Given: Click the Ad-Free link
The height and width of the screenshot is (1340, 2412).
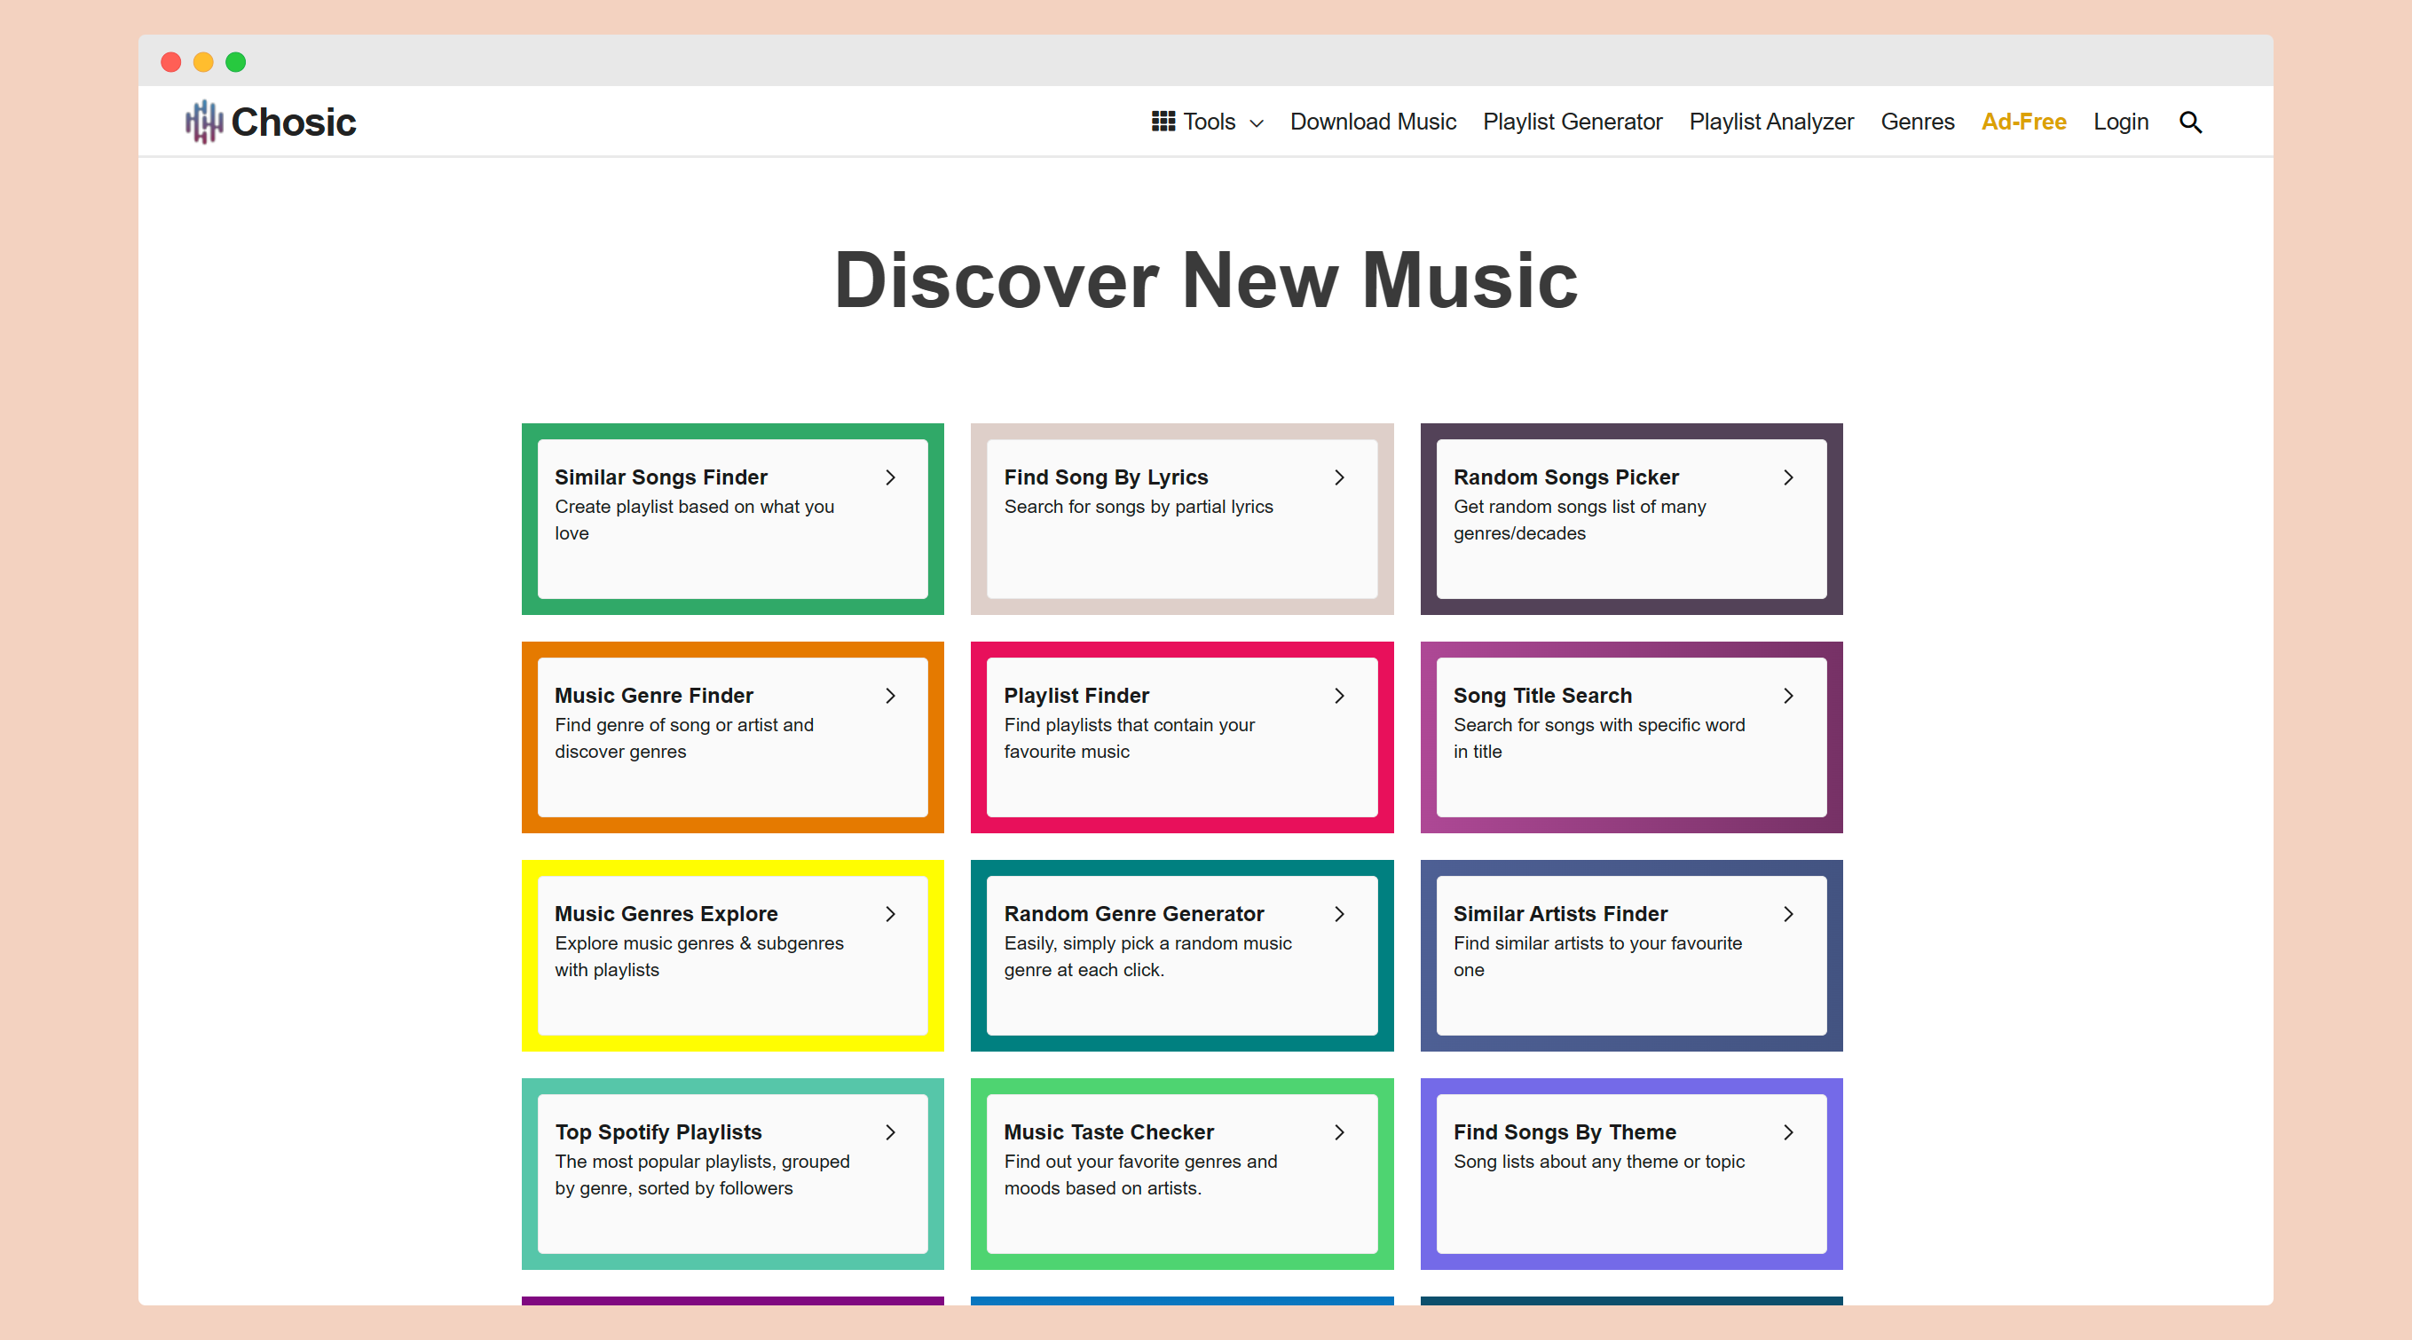Looking at the screenshot, I should point(2022,122).
